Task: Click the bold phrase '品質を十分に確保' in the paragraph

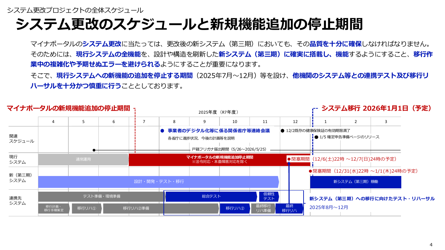Action: click(x=336, y=44)
